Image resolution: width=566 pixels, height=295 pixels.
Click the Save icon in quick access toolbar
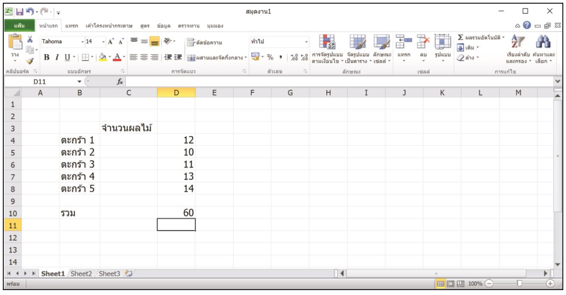[x=19, y=11]
